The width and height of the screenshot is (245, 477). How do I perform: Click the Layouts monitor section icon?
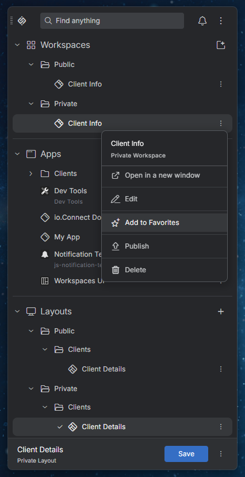tap(31, 311)
